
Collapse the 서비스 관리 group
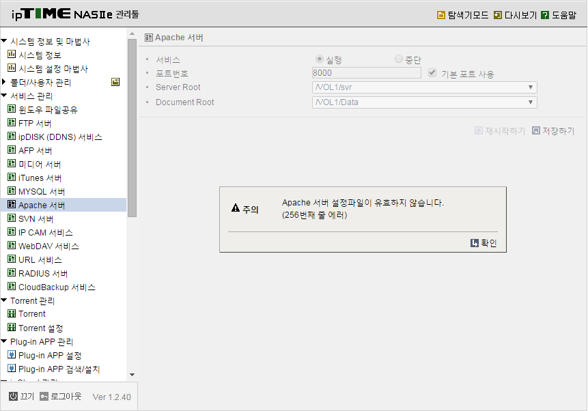tap(4, 96)
